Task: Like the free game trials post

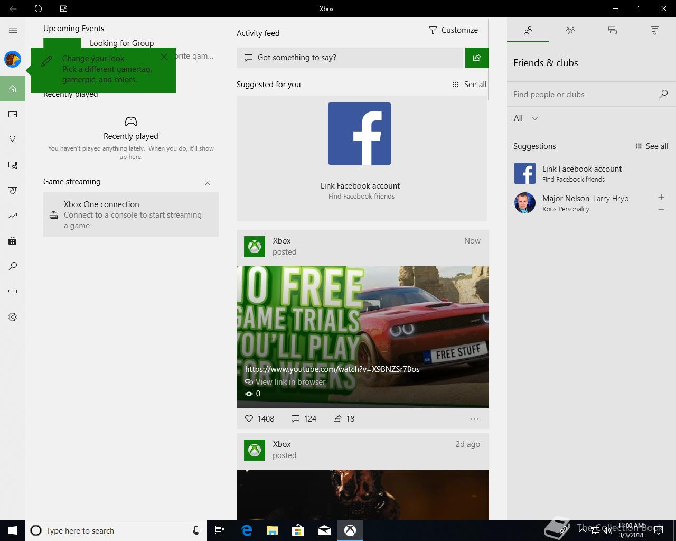Action: (x=259, y=419)
